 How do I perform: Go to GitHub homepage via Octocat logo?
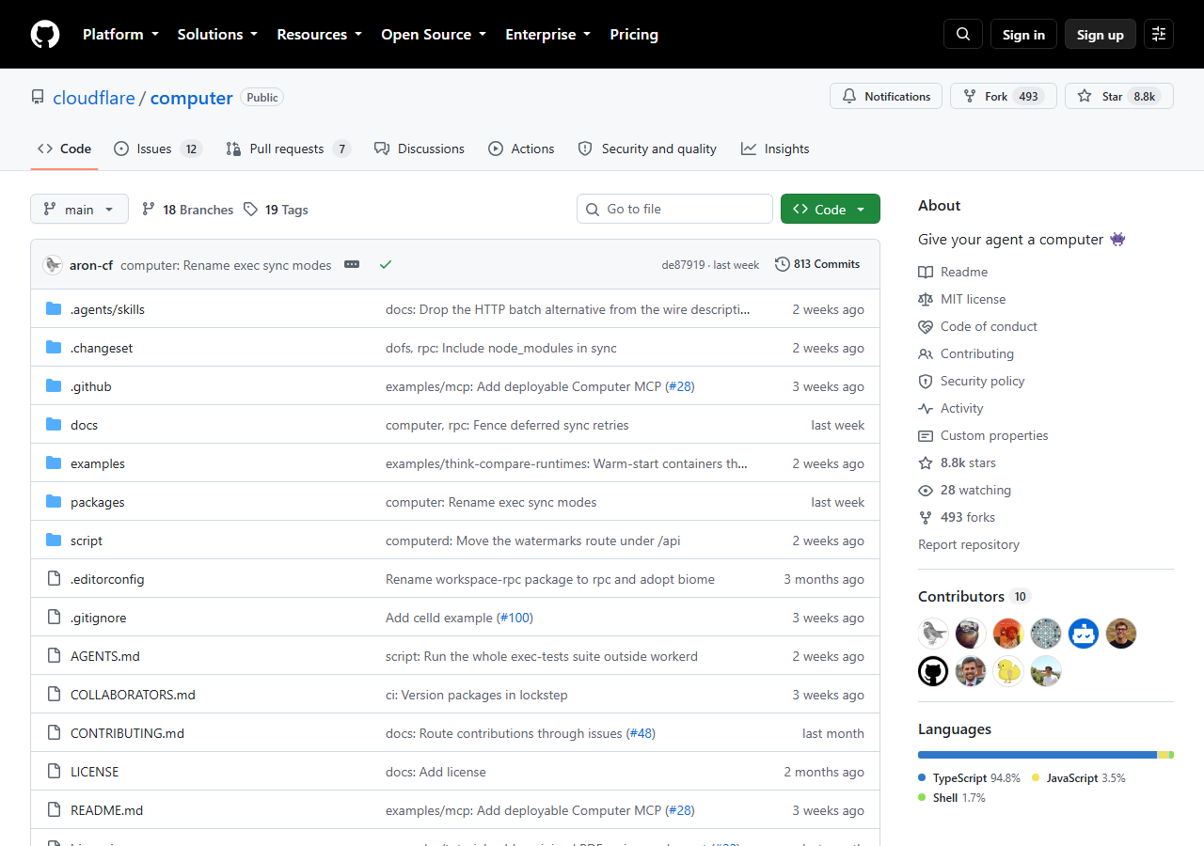click(x=45, y=34)
